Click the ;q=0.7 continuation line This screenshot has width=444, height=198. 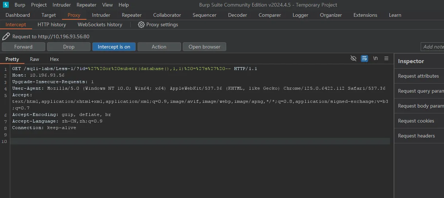tap(21, 108)
